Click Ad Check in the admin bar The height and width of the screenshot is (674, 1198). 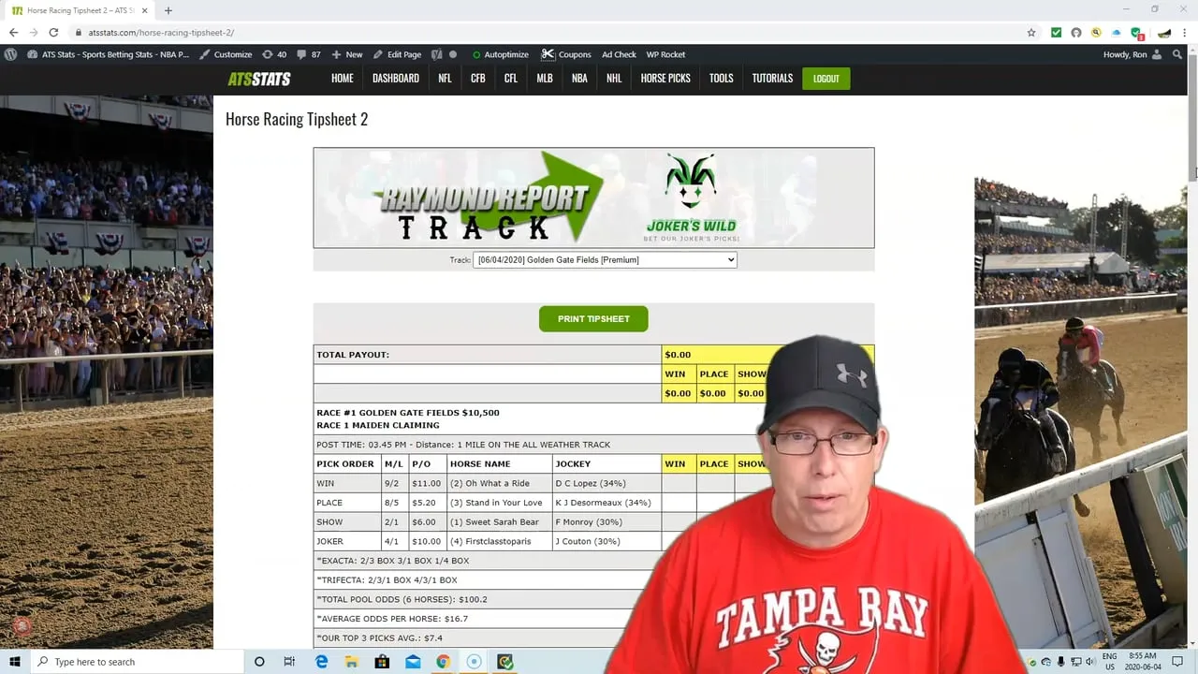(619, 54)
